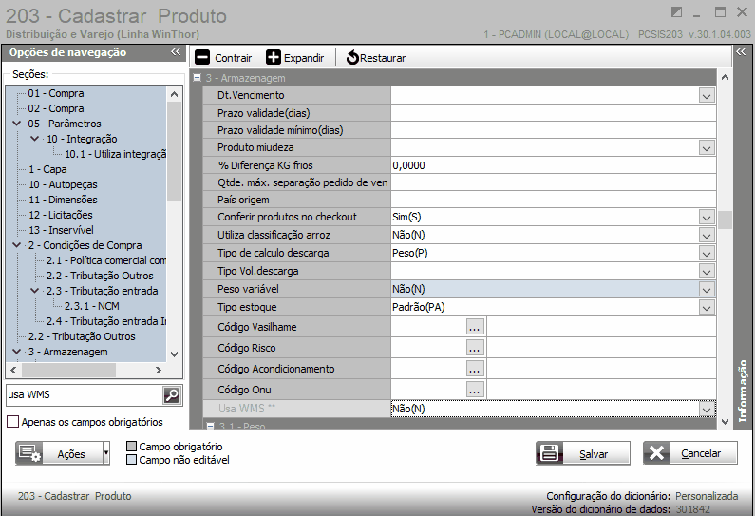Open lookup button for Código Risco

pyautogui.click(x=474, y=348)
